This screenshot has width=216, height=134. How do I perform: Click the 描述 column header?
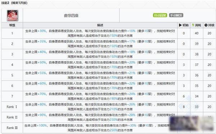pyautogui.click(x=100, y=25)
